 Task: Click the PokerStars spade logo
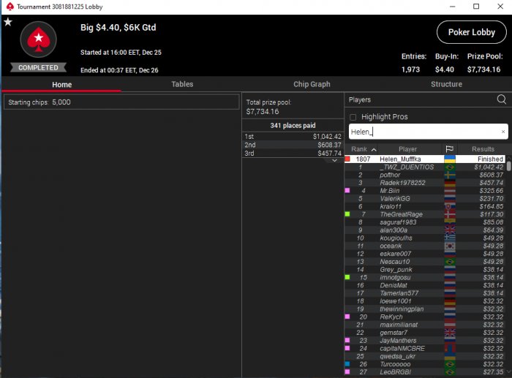tap(39, 39)
